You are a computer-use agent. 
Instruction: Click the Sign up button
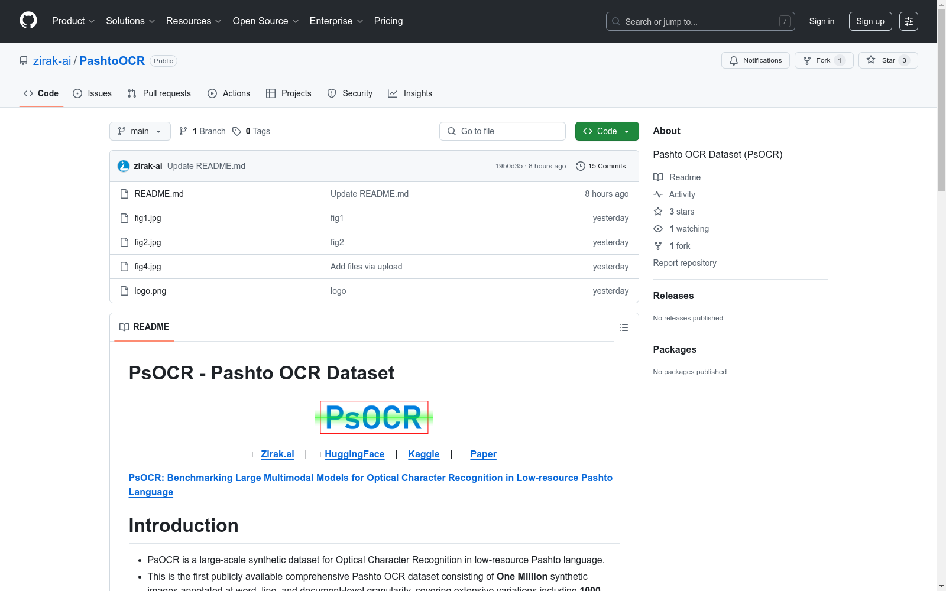870,21
